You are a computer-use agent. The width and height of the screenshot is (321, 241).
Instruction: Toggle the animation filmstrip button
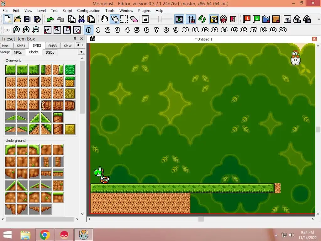[x=179, y=19]
